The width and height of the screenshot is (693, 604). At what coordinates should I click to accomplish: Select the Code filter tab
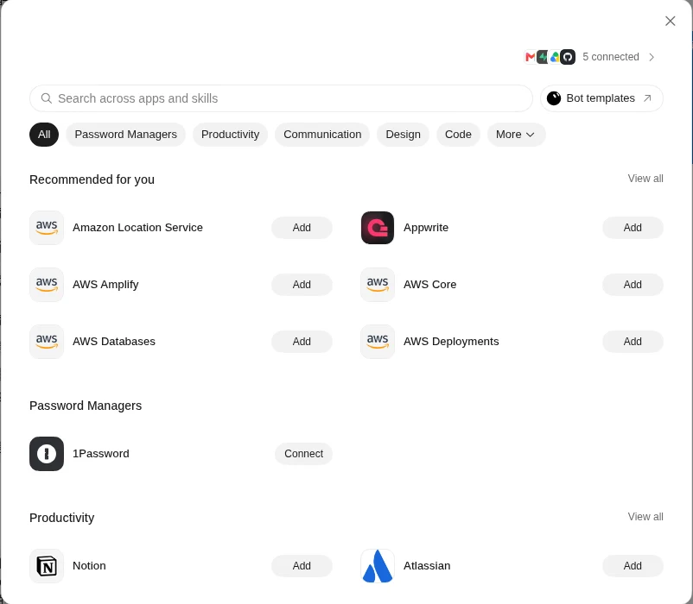click(458, 135)
